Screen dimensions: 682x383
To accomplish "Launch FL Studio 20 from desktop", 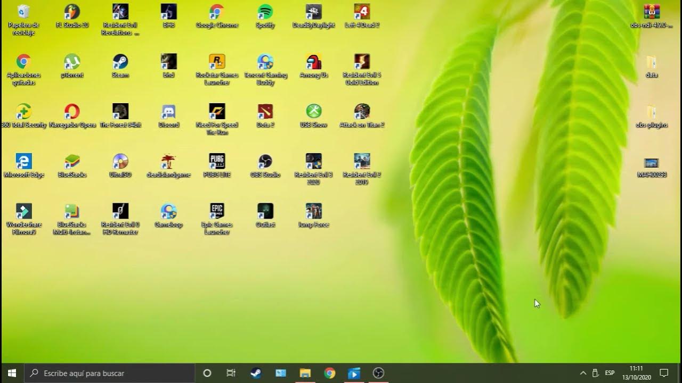I will point(72,16).
